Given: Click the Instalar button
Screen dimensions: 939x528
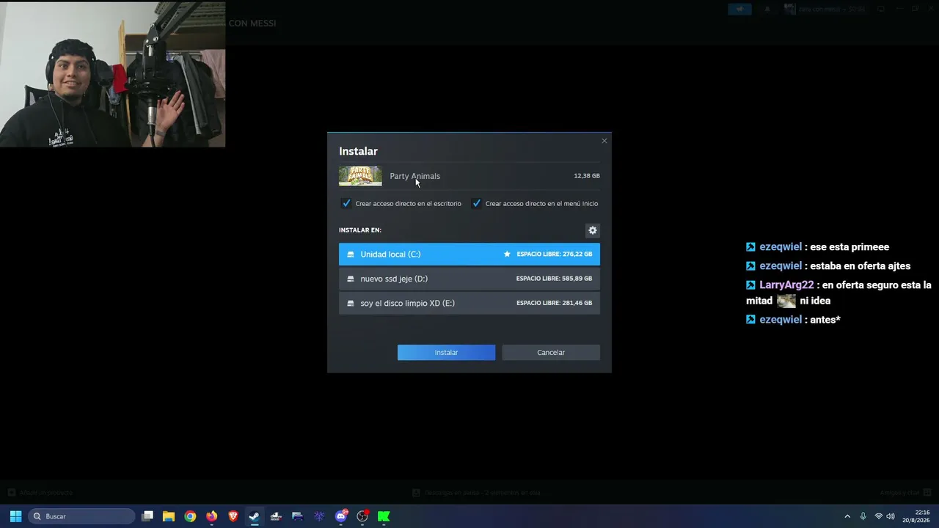Looking at the screenshot, I should point(446,353).
